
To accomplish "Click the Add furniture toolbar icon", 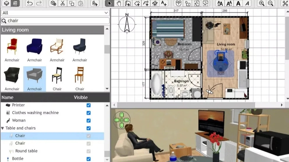I will point(94,3).
